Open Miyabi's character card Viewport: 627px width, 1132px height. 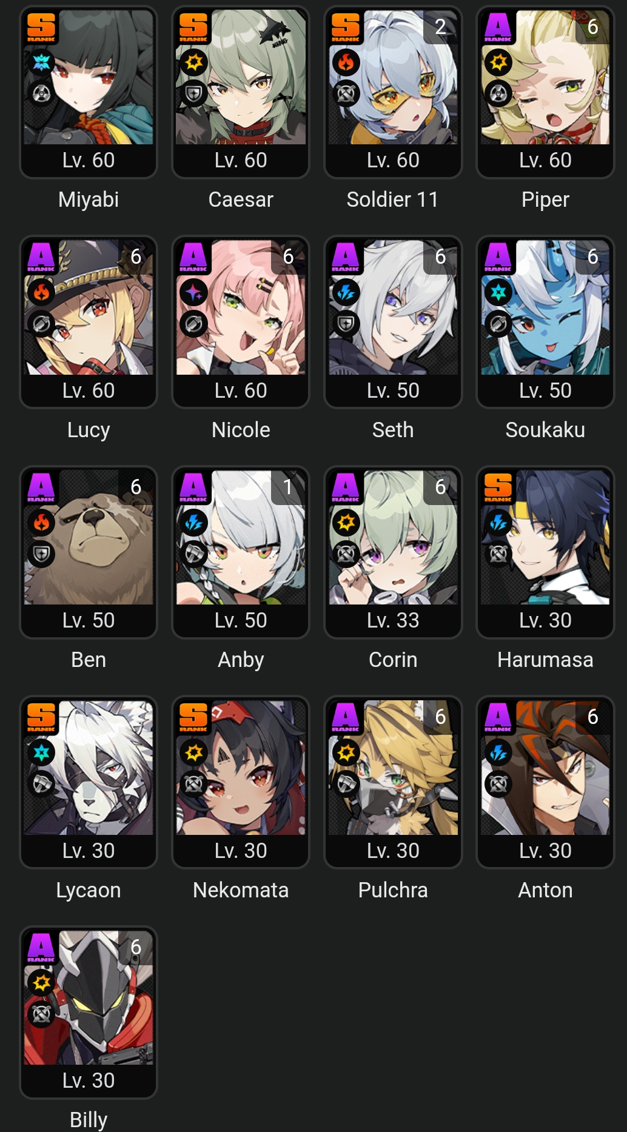tap(89, 92)
